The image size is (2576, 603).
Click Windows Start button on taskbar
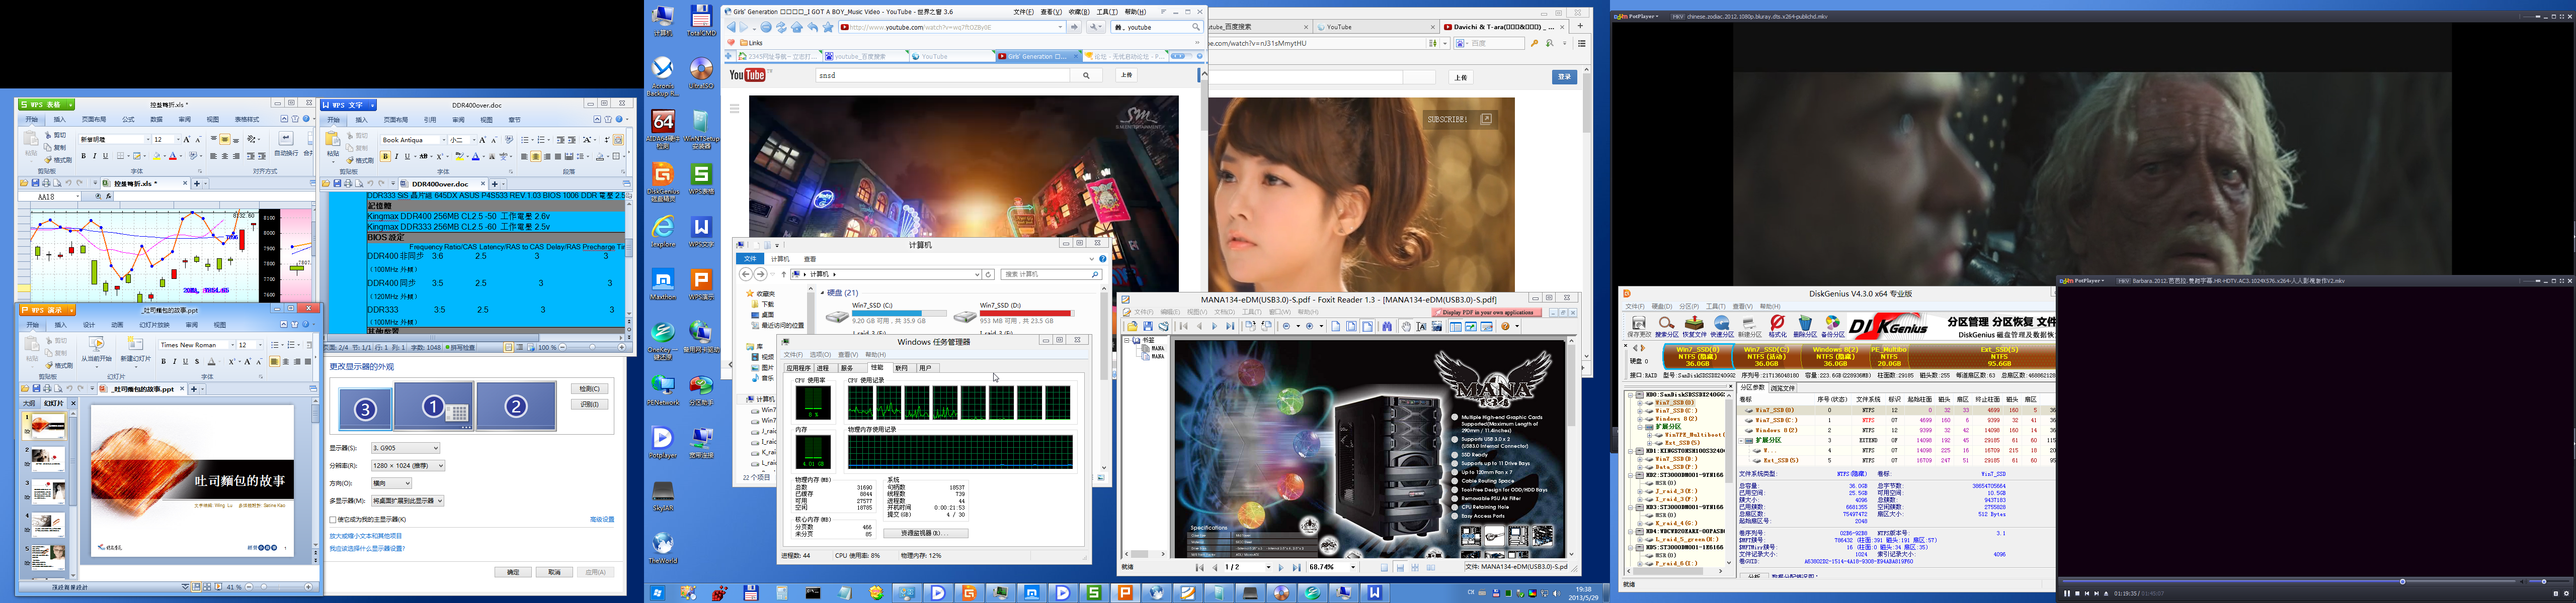coord(657,592)
